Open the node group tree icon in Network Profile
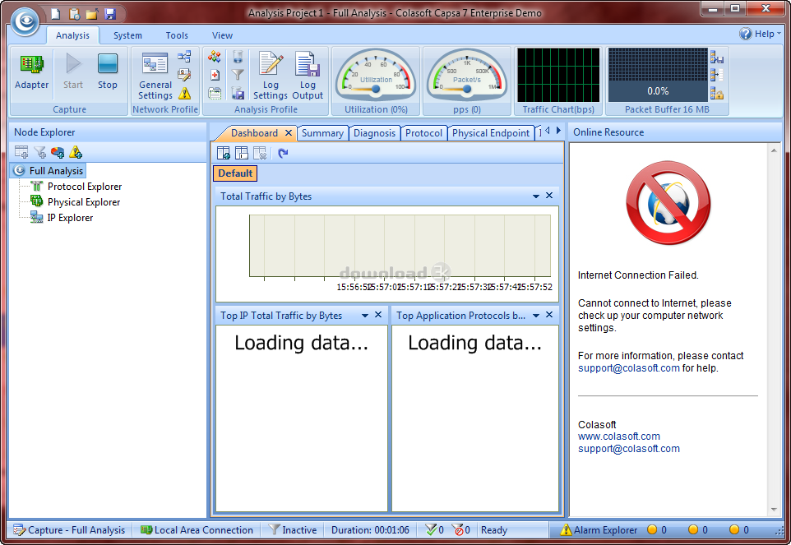This screenshot has width=791, height=545. point(184,57)
